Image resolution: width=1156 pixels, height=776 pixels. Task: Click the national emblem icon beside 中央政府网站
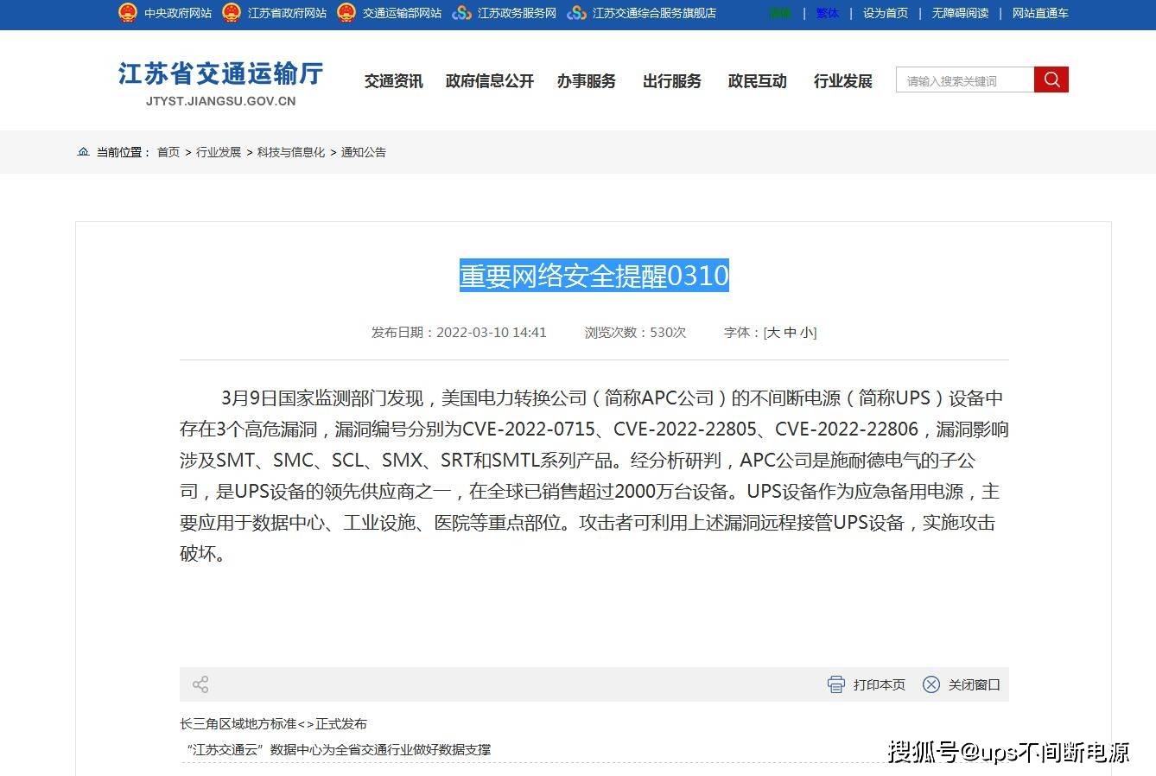[128, 13]
